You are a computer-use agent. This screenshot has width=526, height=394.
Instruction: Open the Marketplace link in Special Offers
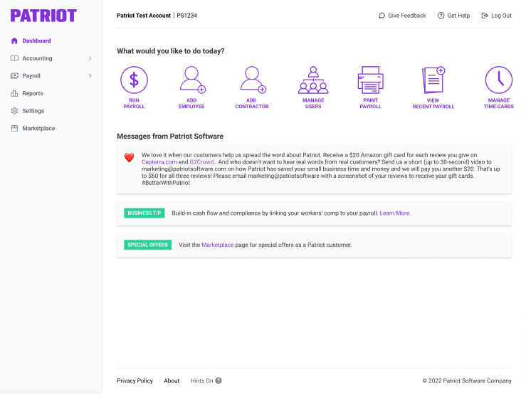217,245
